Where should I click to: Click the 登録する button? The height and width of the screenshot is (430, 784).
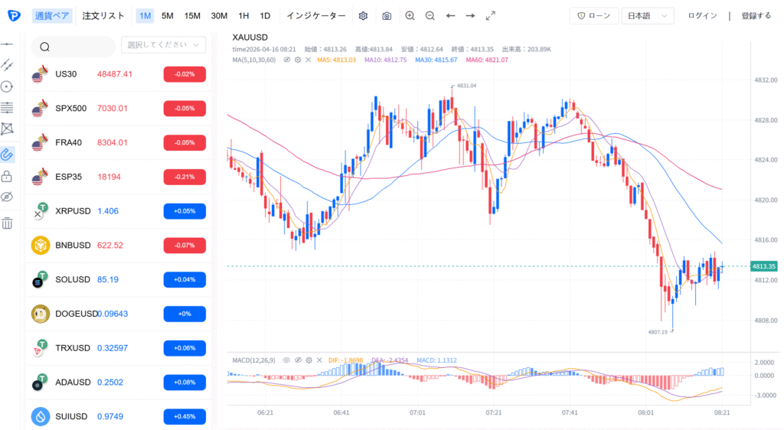tap(756, 16)
